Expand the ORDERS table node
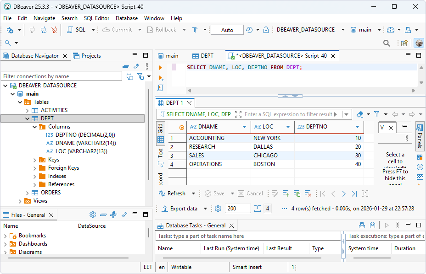The height and width of the screenshot is (274, 426). pos(27,192)
